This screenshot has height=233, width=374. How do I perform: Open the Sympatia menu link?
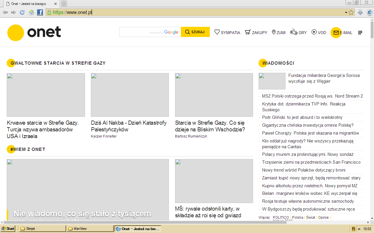(231, 33)
